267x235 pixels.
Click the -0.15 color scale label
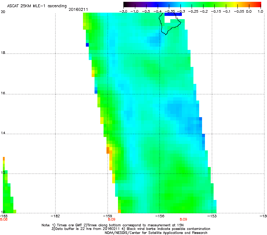coord(216,12)
